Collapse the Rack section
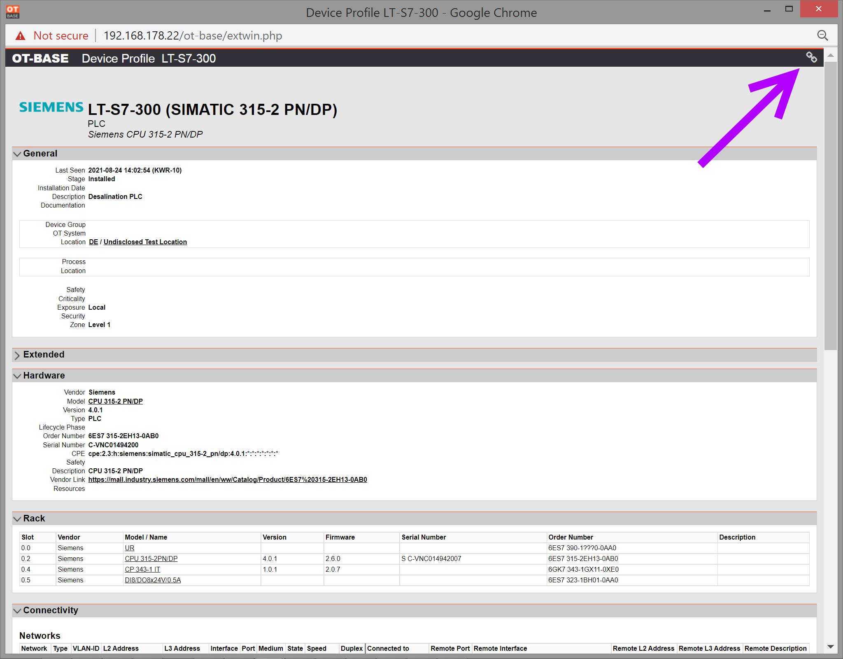 [x=17, y=519]
